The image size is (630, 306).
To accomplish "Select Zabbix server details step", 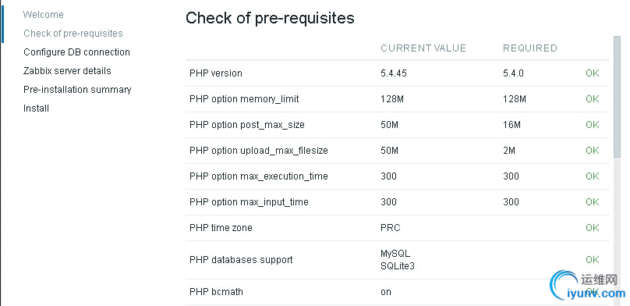I will [x=67, y=71].
